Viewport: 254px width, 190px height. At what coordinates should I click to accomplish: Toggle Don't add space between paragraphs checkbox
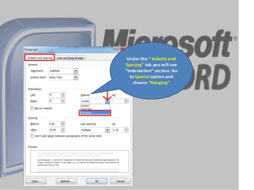coord(32,136)
